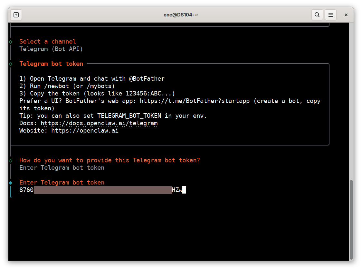This screenshot has width=362, height=270.
Task: Click the Enter Telegram bot token prompt heading
Action: (62, 183)
